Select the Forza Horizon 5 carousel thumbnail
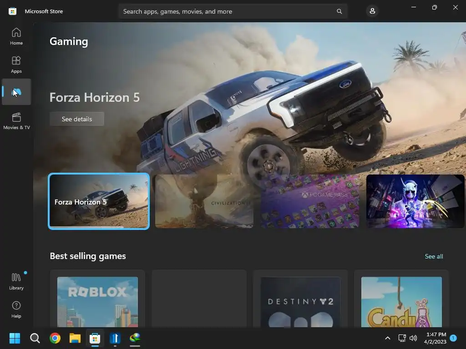The width and height of the screenshot is (466, 349). coord(99,201)
